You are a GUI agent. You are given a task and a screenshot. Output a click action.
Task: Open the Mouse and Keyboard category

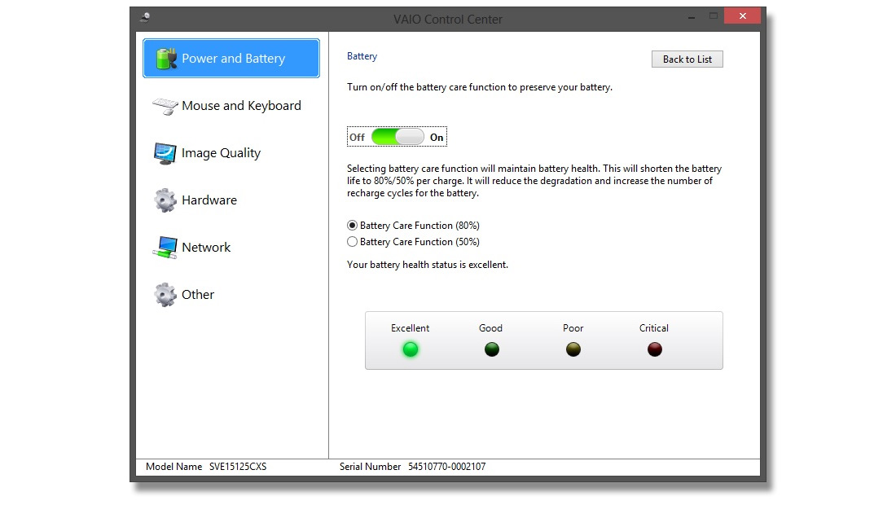(241, 106)
